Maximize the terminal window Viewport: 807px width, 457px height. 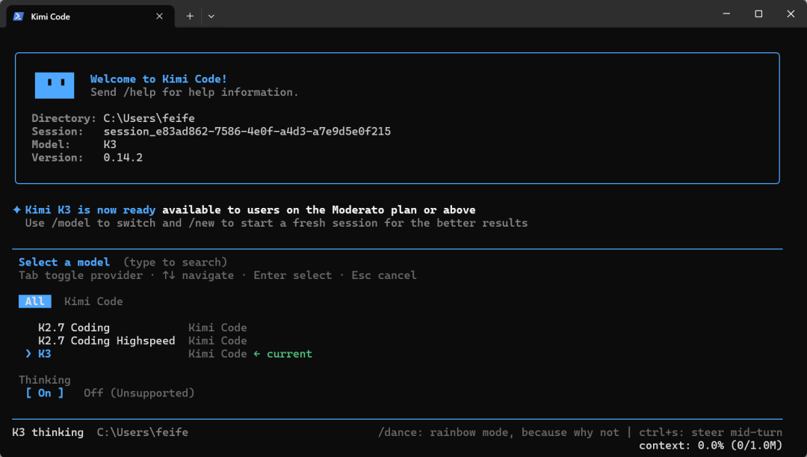click(758, 14)
